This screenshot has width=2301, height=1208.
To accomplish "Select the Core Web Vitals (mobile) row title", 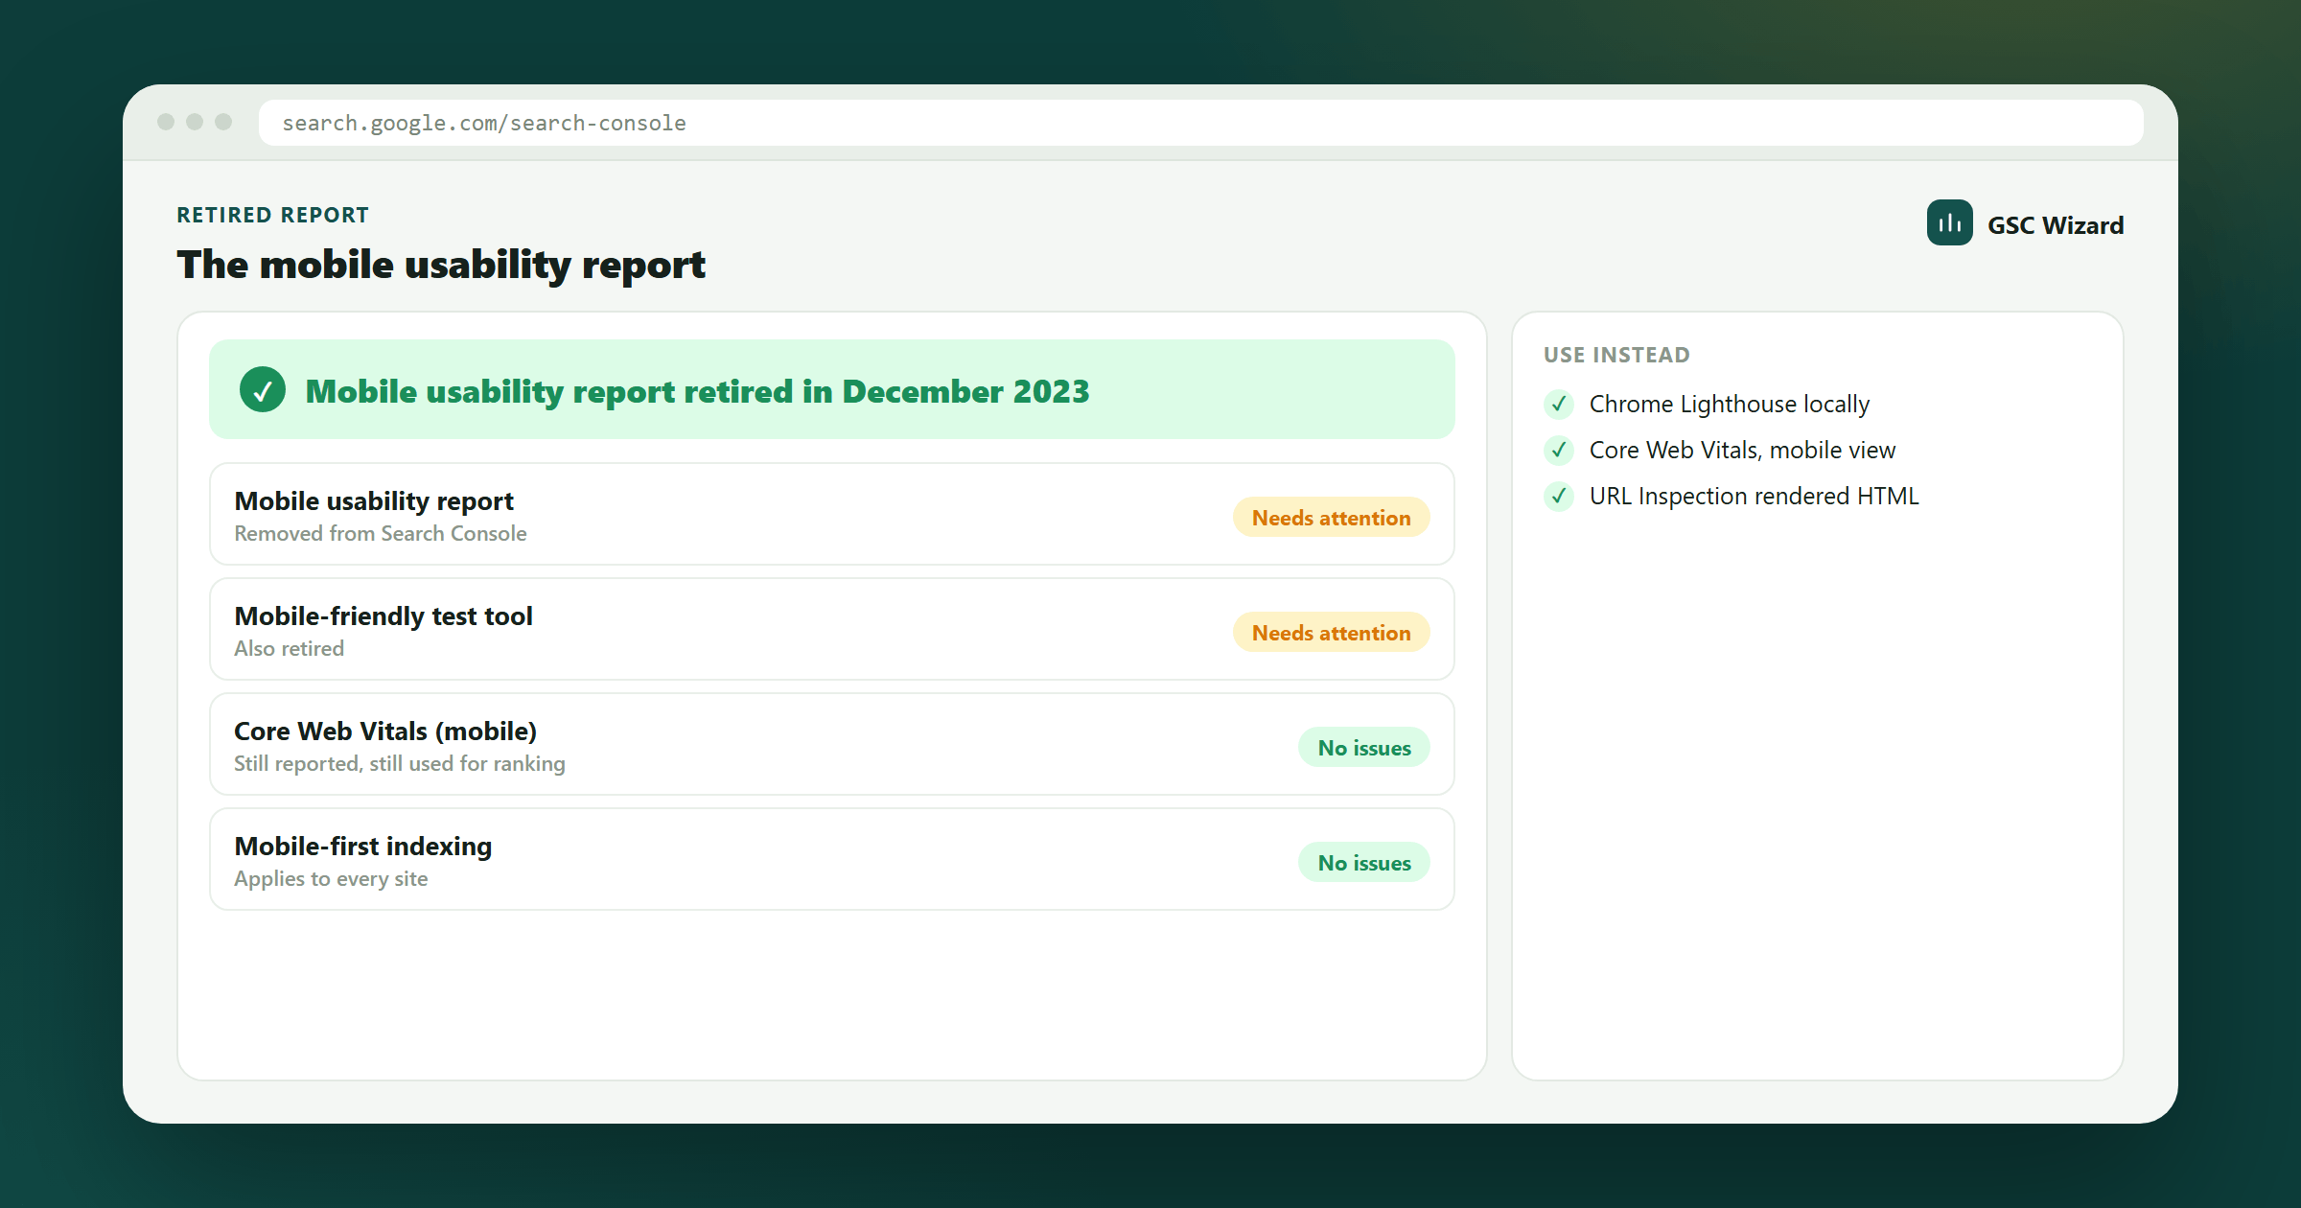I will coord(385,732).
